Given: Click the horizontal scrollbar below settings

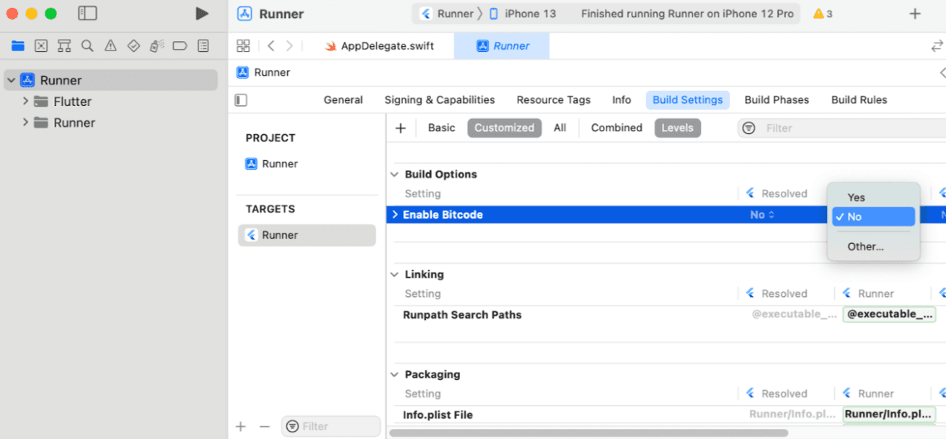Looking at the screenshot, I should [x=588, y=433].
